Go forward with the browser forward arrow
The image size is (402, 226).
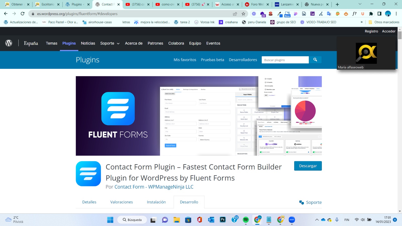tap(14, 14)
